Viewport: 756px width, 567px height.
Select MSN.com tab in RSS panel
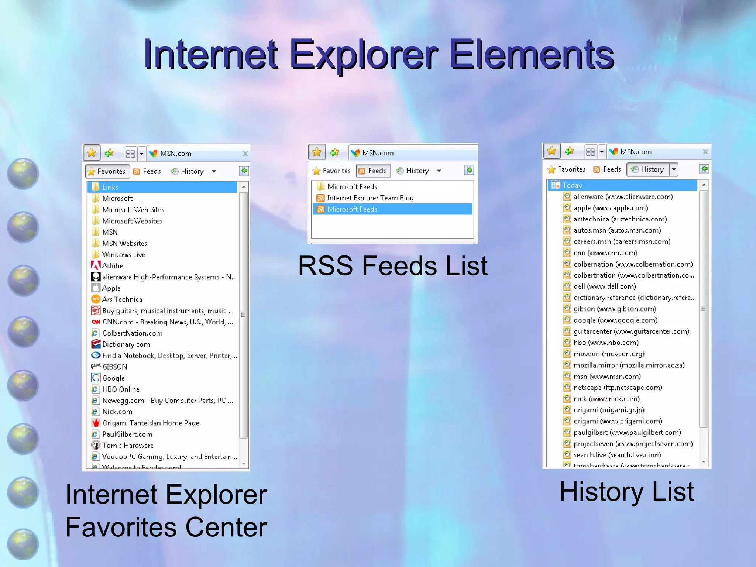click(x=413, y=153)
